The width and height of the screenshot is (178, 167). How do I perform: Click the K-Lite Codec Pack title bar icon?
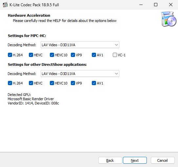coord(5,5)
